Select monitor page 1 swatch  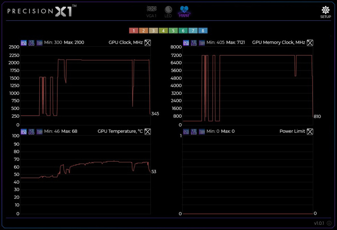pyautogui.click(x=134, y=31)
